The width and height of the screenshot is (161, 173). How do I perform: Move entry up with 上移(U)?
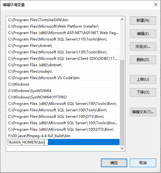point(143,79)
